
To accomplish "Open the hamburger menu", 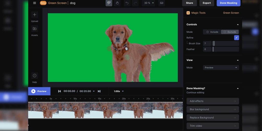I will [x=35, y=3].
